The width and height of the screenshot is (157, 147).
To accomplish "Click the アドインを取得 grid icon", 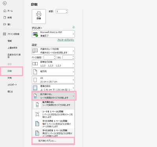I will click(x=4, y=34).
